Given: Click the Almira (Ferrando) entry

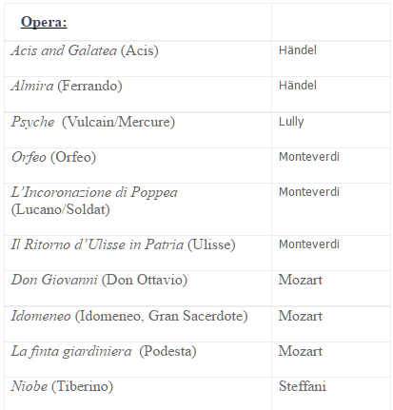Looking at the screenshot, I should coord(67,86).
